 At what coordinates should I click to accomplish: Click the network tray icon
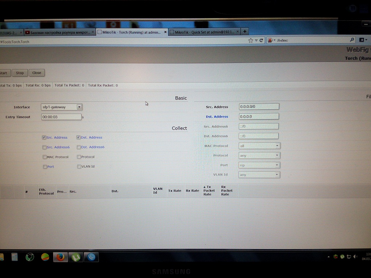click(349, 257)
